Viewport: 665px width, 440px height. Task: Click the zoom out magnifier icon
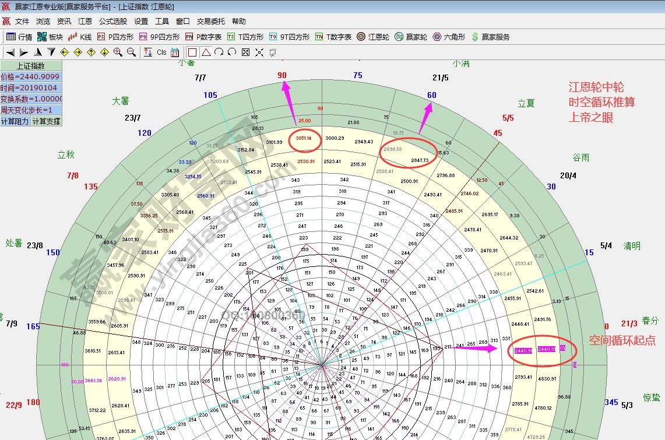point(131,52)
